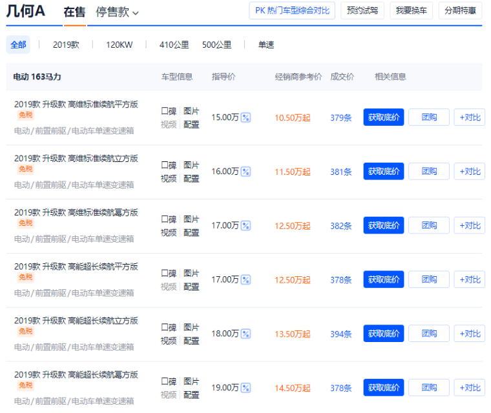The width and height of the screenshot is (491, 413).
Task: Select the 全部 filter
Action: (18, 45)
